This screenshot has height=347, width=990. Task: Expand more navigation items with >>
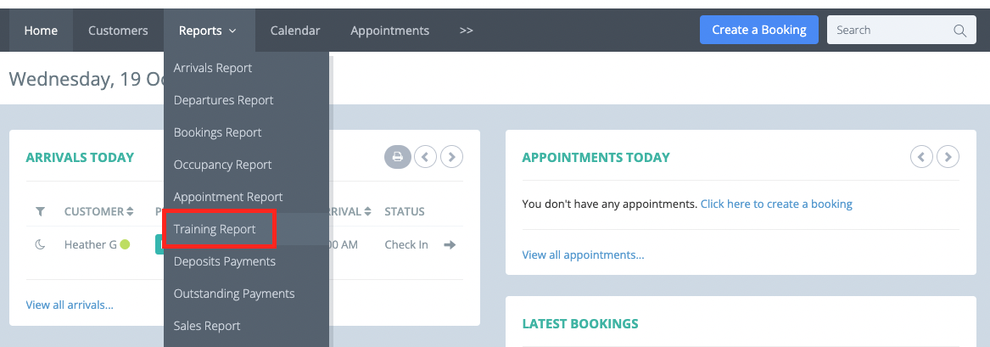coord(466,31)
